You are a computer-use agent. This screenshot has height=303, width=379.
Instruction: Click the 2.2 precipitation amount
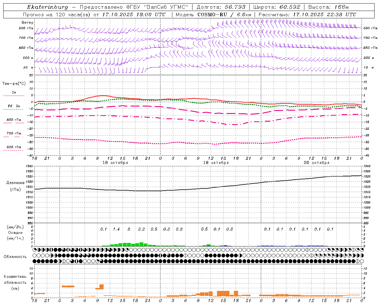tap(142, 229)
